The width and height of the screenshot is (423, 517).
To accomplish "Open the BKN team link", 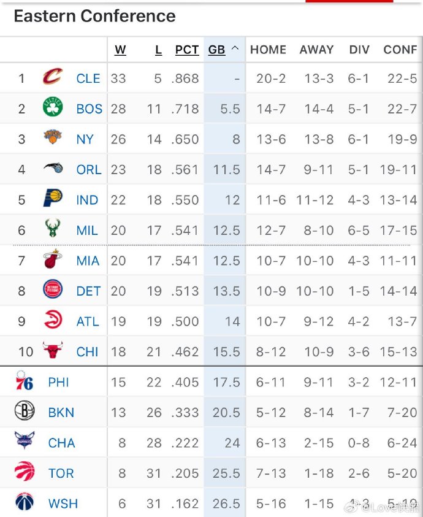I will [x=61, y=413].
